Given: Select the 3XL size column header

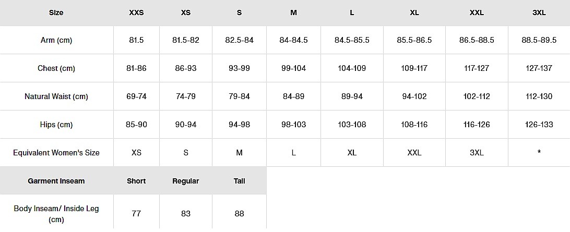Looking at the screenshot, I should tap(539, 13).
